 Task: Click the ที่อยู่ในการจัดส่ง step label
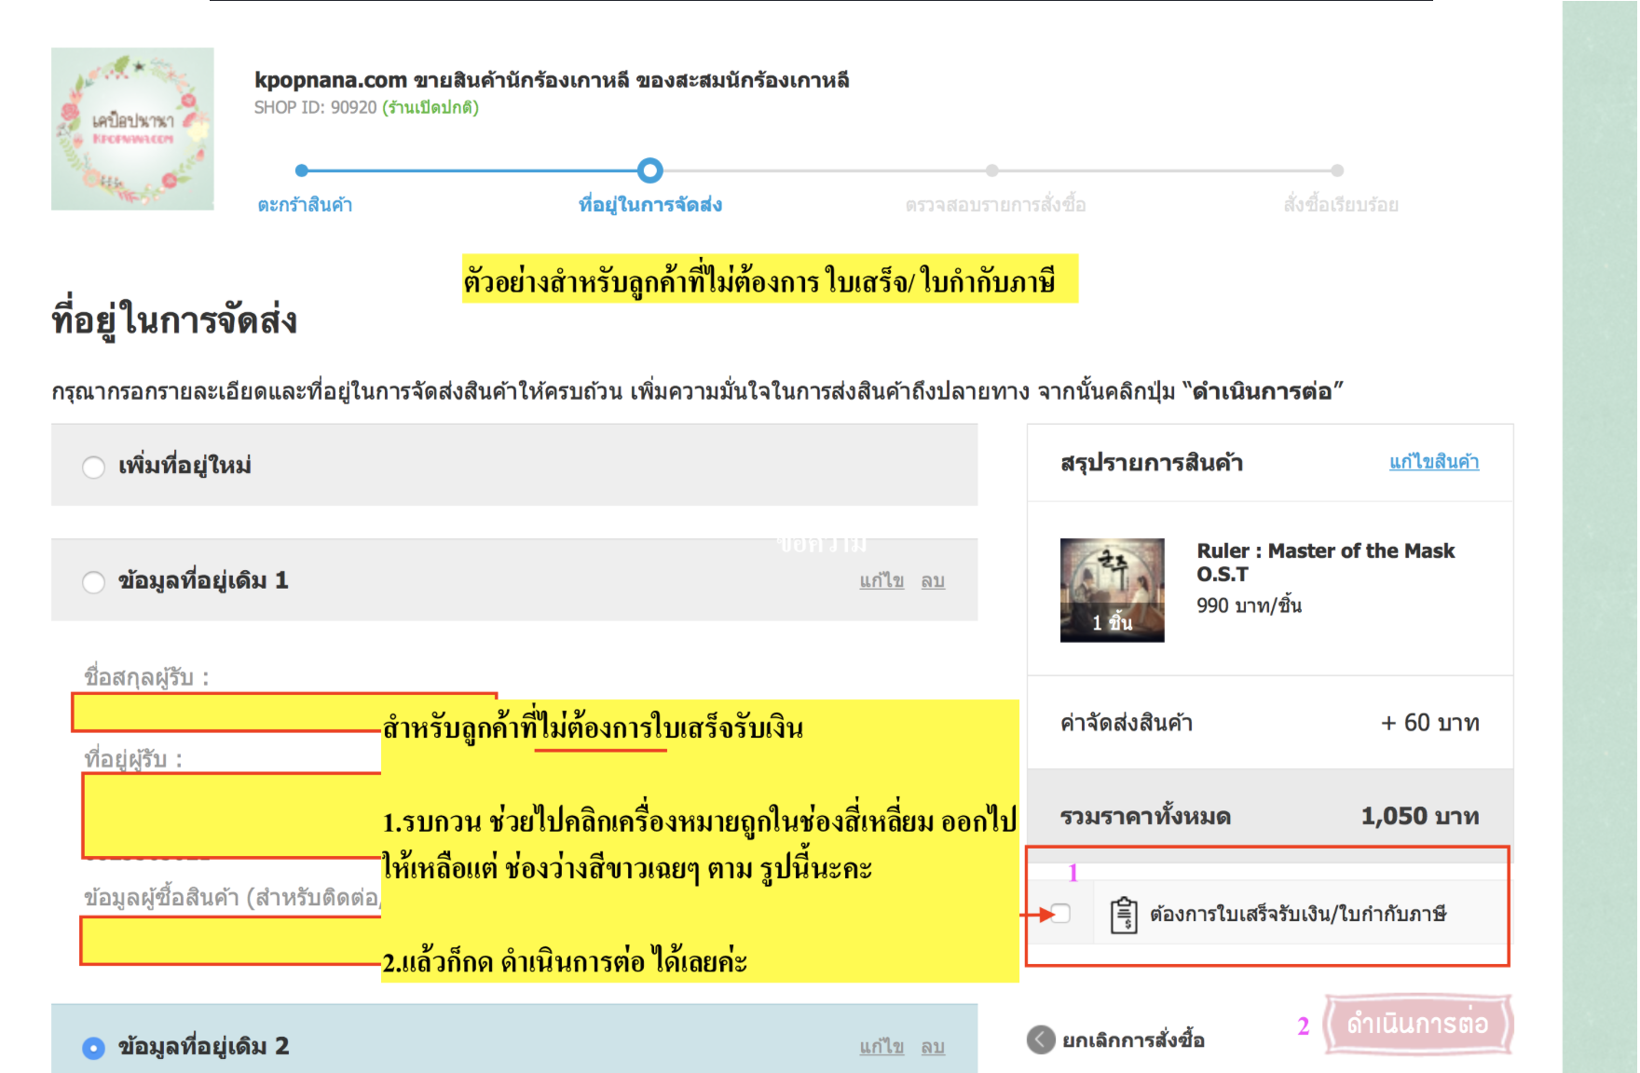(649, 205)
